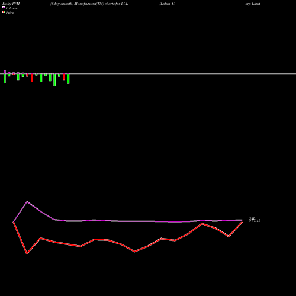
Task: Select the 'Price' legend label
Action: click(9, 13)
